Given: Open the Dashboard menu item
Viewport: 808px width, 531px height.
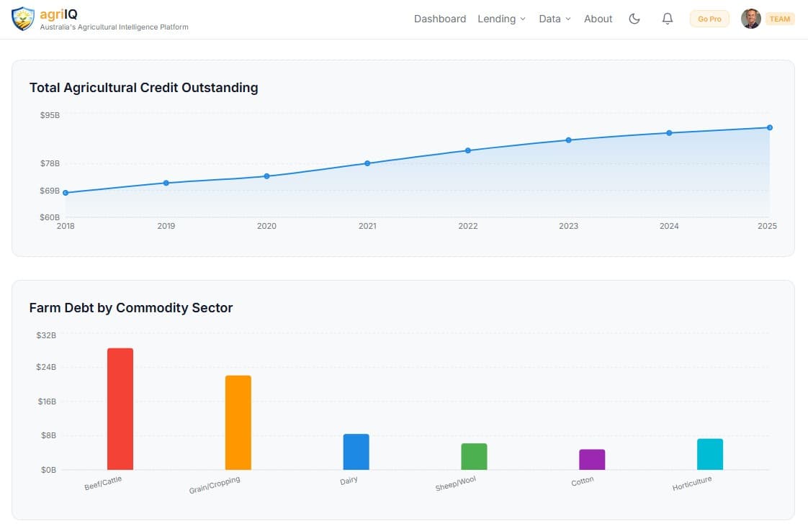Looking at the screenshot, I should [440, 19].
